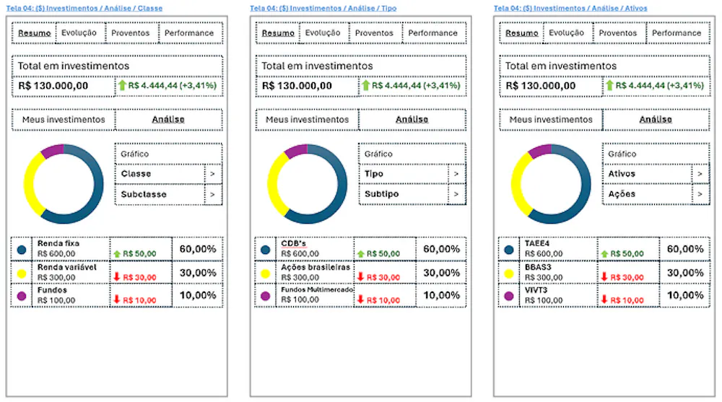Click yellow dot beside BBAS3

(509, 274)
